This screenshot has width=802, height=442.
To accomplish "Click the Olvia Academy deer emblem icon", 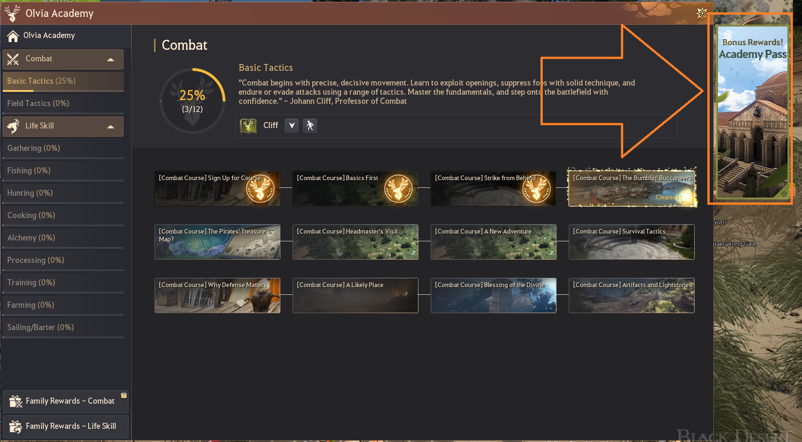I will coord(12,13).
